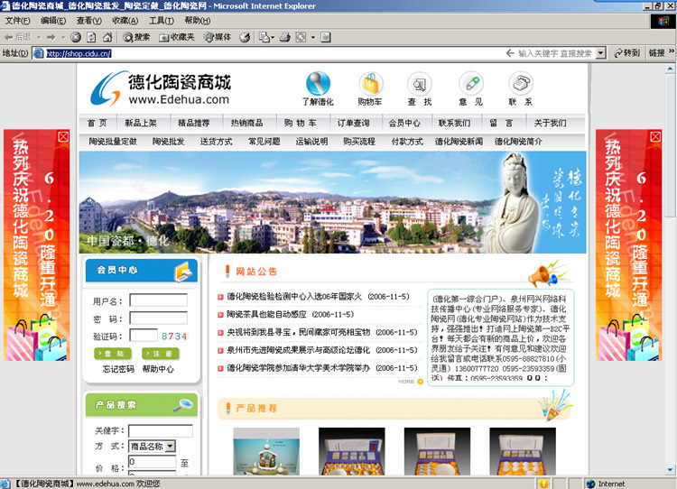Click the Mail toolbar icon
The width and height of the screenshot is (677, 489).
coord(264,37)
